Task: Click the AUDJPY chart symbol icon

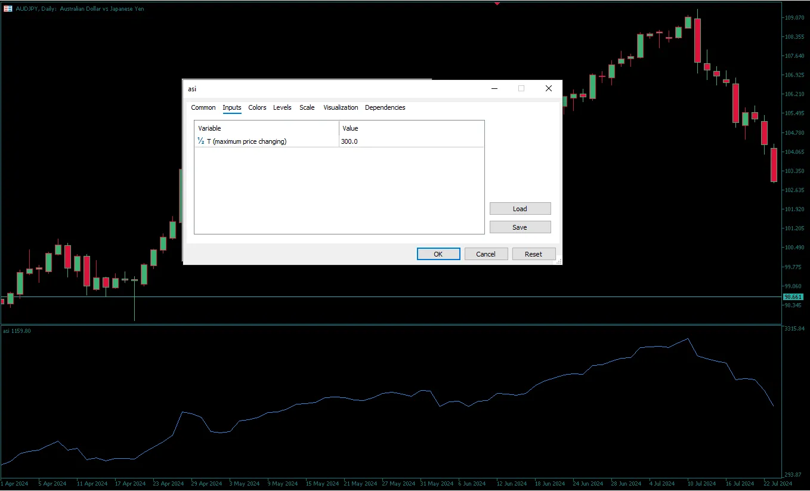Action: (x=7, y=8)
